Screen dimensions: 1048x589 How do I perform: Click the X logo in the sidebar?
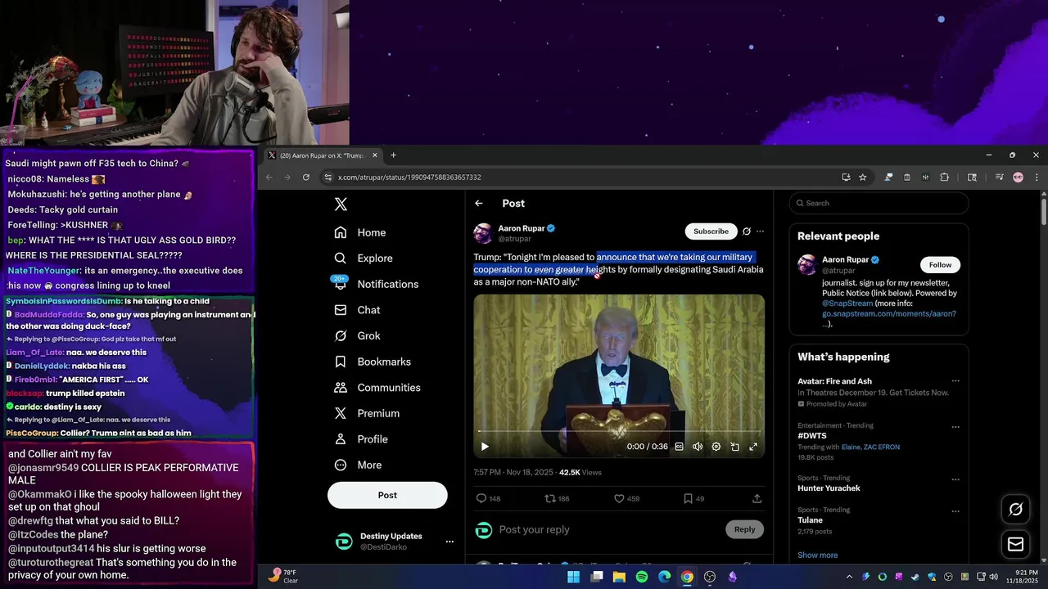tap(341, 205)
